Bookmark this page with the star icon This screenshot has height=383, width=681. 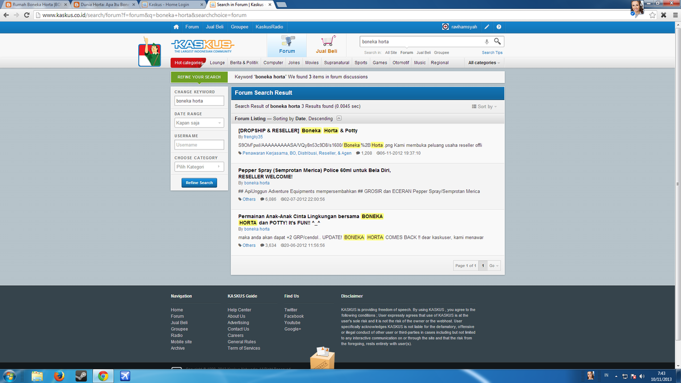(652, 15)
